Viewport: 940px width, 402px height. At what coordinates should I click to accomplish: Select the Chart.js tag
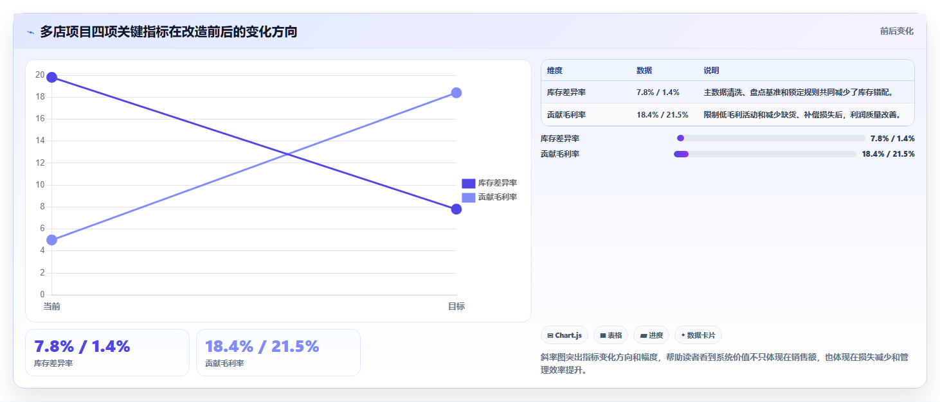tap(565, 335)
